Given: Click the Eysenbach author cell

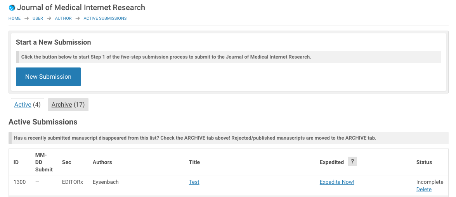Looking at the screenshot, I should 106,182.
